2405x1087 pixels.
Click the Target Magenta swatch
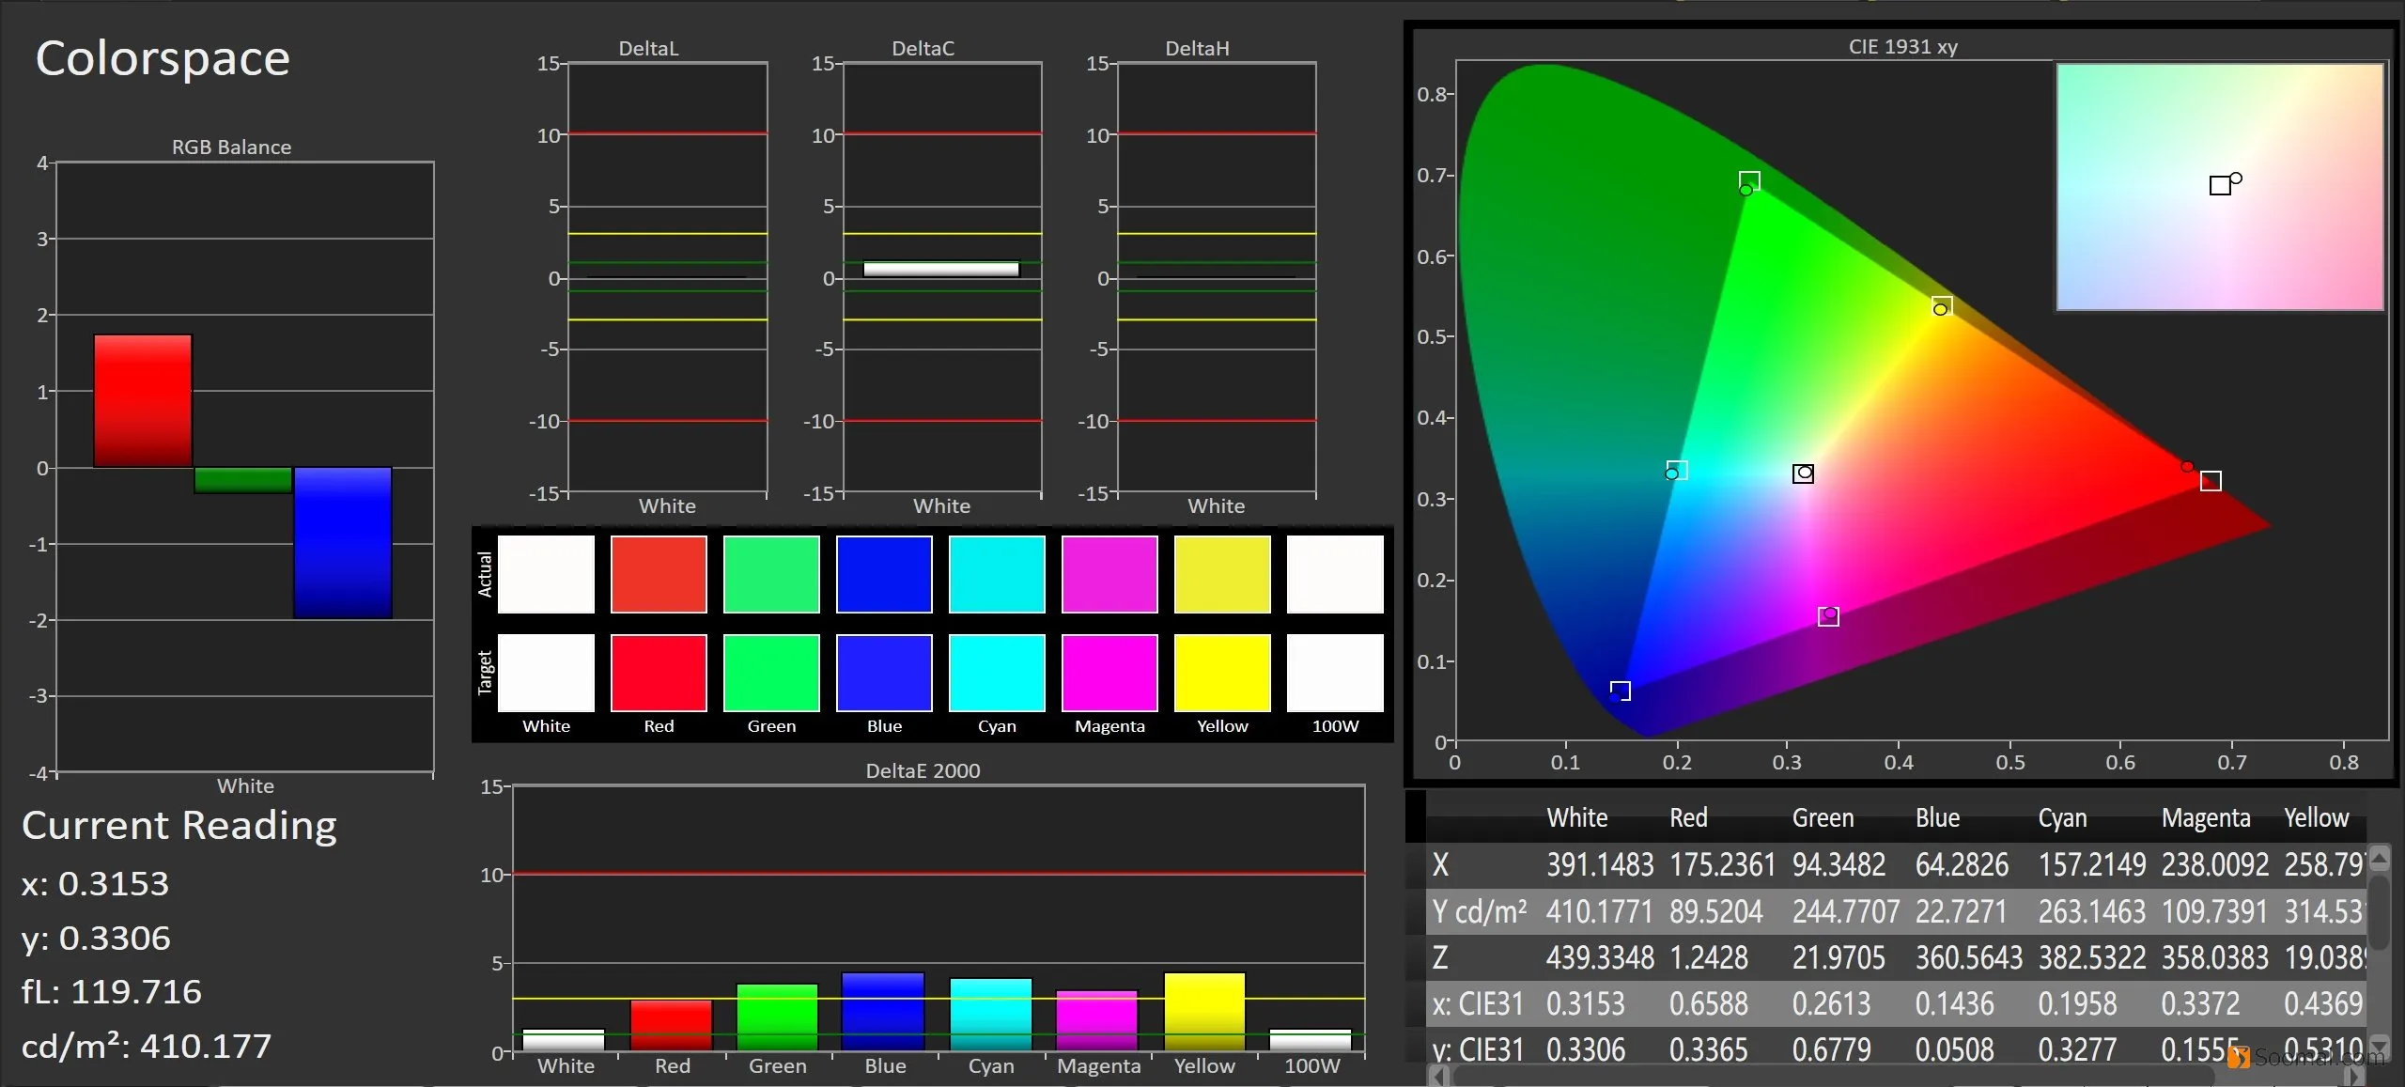tap(1109, 673)
